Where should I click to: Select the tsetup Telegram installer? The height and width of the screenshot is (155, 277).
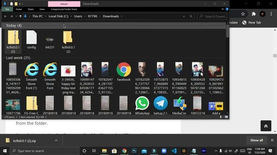pyautogui.click(x=161, y=105)
